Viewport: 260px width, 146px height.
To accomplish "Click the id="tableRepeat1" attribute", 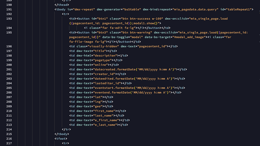I will 236,9.
